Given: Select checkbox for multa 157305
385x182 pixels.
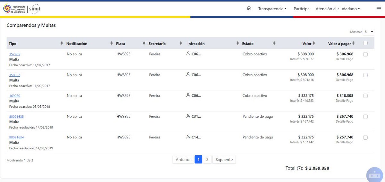Looking at the screenshot, I should point(365,54).
